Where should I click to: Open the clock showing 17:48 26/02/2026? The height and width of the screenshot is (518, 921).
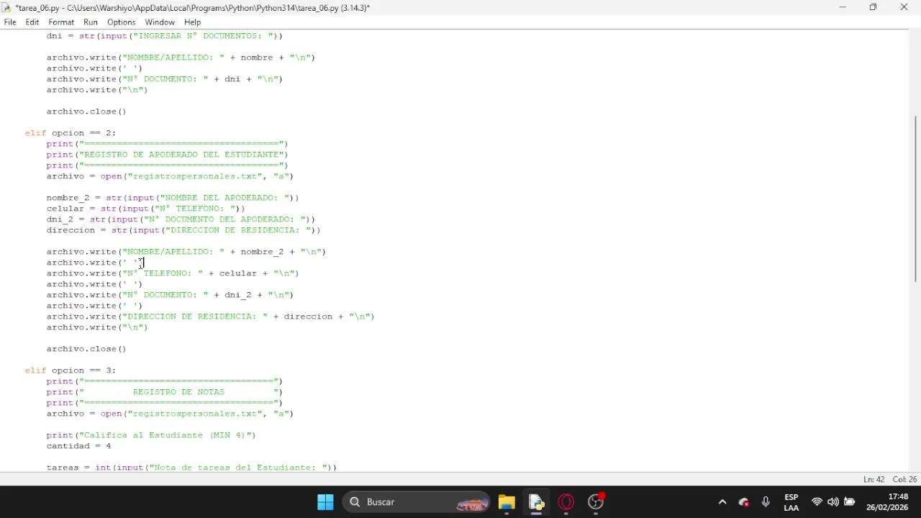(887, 502)
